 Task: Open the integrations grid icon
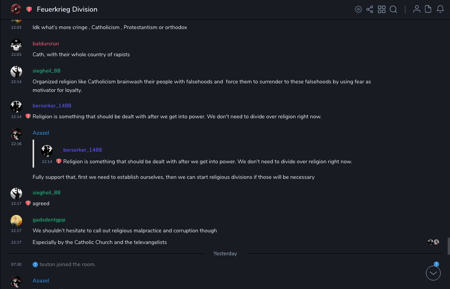coord(382,9)
